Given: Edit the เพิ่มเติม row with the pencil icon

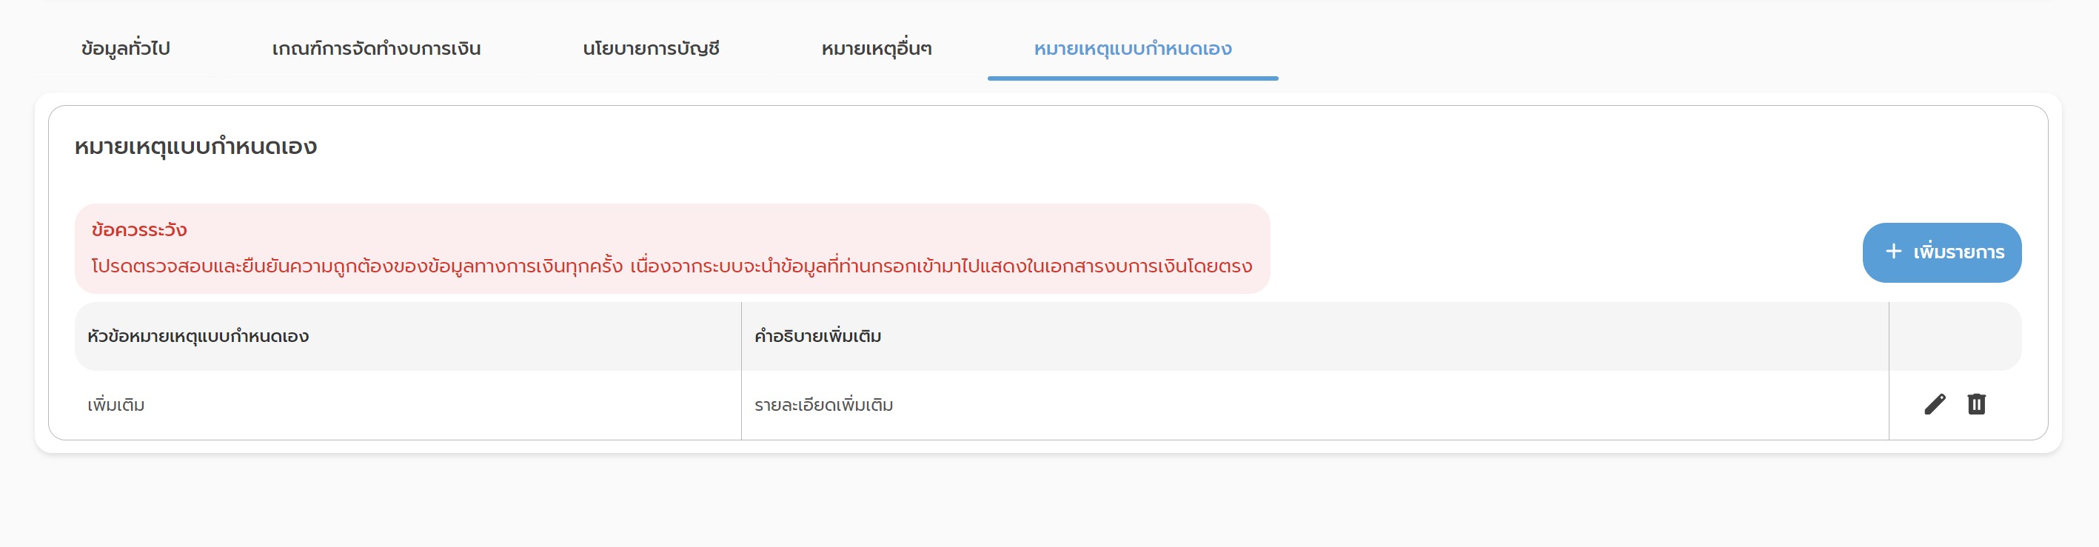Looking at the screenshot, I should [1935, 404].
